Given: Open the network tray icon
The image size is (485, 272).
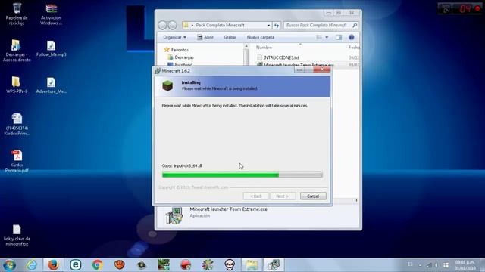Looking at the screenshot, I should click(430, 265).
